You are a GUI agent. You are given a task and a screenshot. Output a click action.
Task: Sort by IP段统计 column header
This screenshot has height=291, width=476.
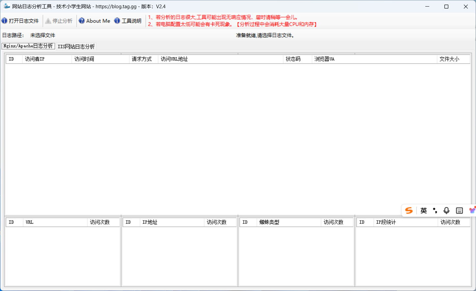point(405,222)
